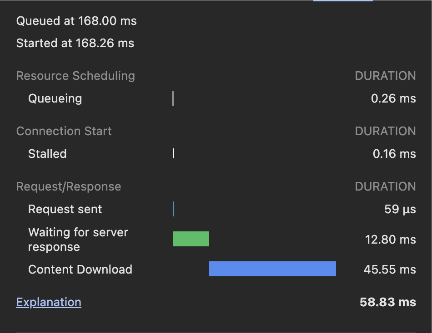Image resolution: width=432 pixels, height=333 pixels.
Task: Select the Started at 168.26 ms text
Action: point(75,44)
